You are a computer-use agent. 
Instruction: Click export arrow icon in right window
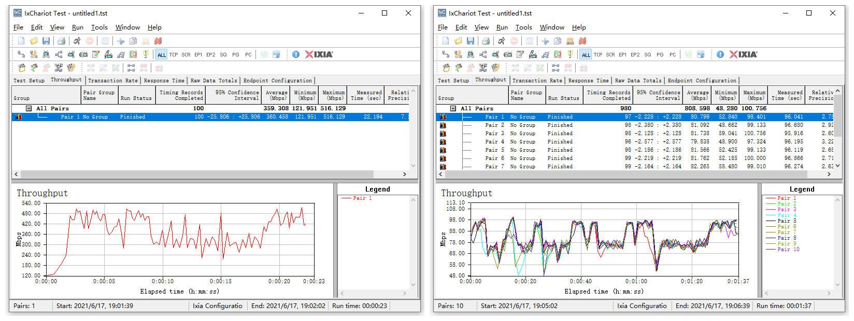(x=701, y=54)
